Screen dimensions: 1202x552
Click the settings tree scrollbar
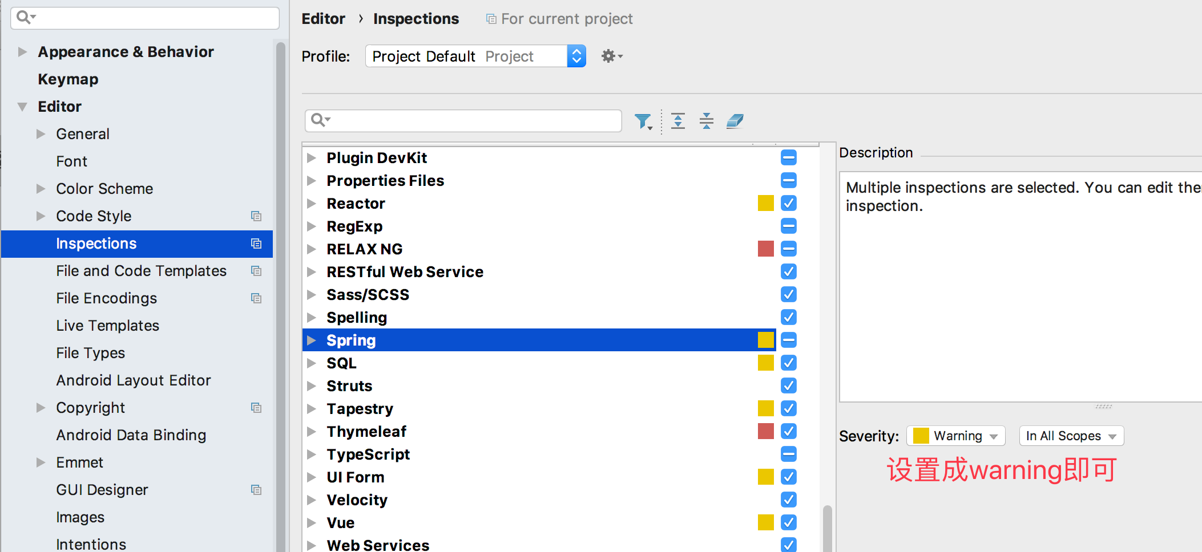pos(280,297)
